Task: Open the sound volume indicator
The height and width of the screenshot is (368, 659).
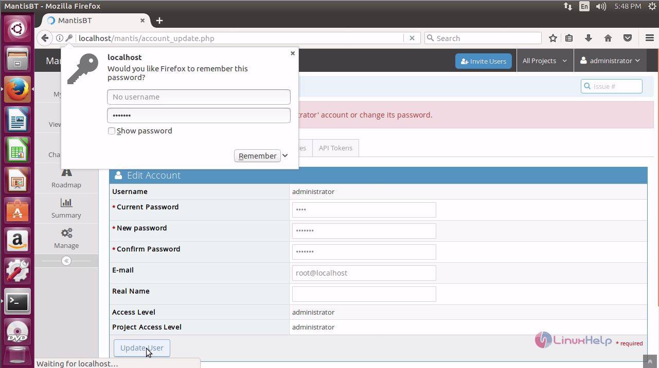Action: (x=601, y=6)
